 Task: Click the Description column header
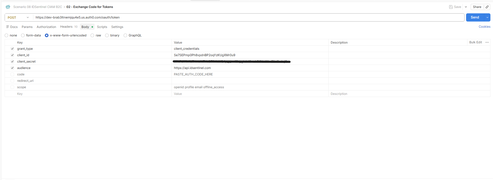click(x=339, y=43)
